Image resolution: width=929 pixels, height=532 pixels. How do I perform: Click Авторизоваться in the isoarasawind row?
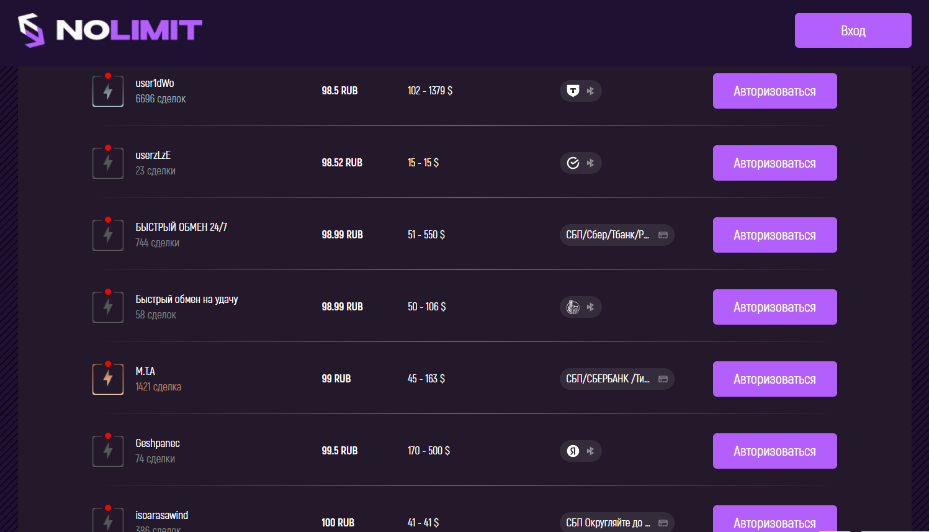pos(774,519)
